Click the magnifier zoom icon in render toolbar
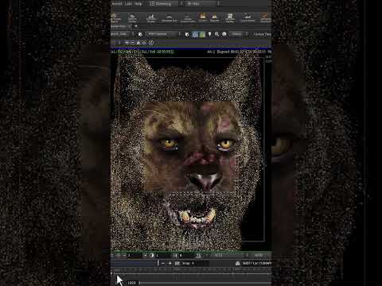The image size is (382, 286). [217, 34]
